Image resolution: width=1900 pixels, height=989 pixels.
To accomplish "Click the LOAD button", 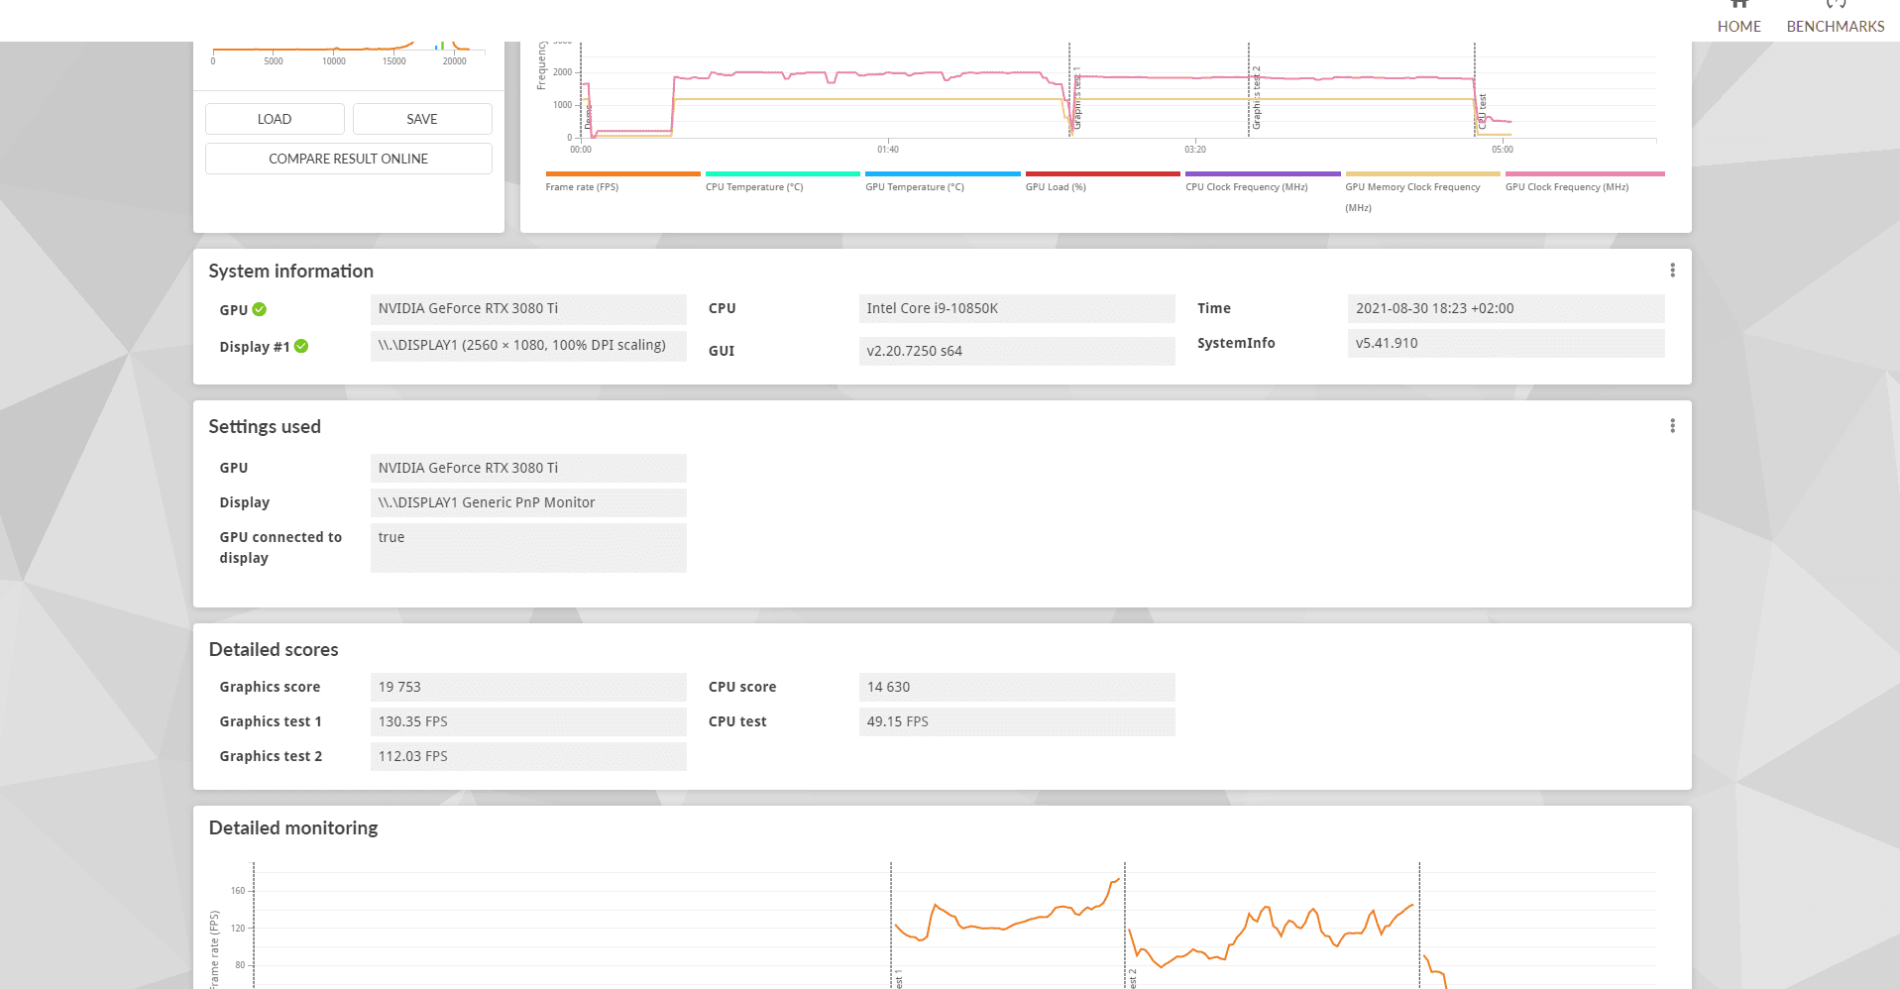I will click(275, 119).
